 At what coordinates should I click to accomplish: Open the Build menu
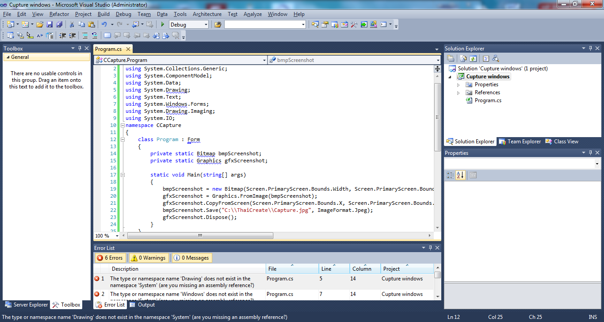[x=103, y=14]
